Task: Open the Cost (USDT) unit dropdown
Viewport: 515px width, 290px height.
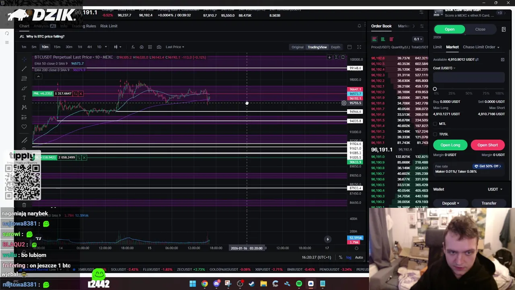Action: coord(444,68)
